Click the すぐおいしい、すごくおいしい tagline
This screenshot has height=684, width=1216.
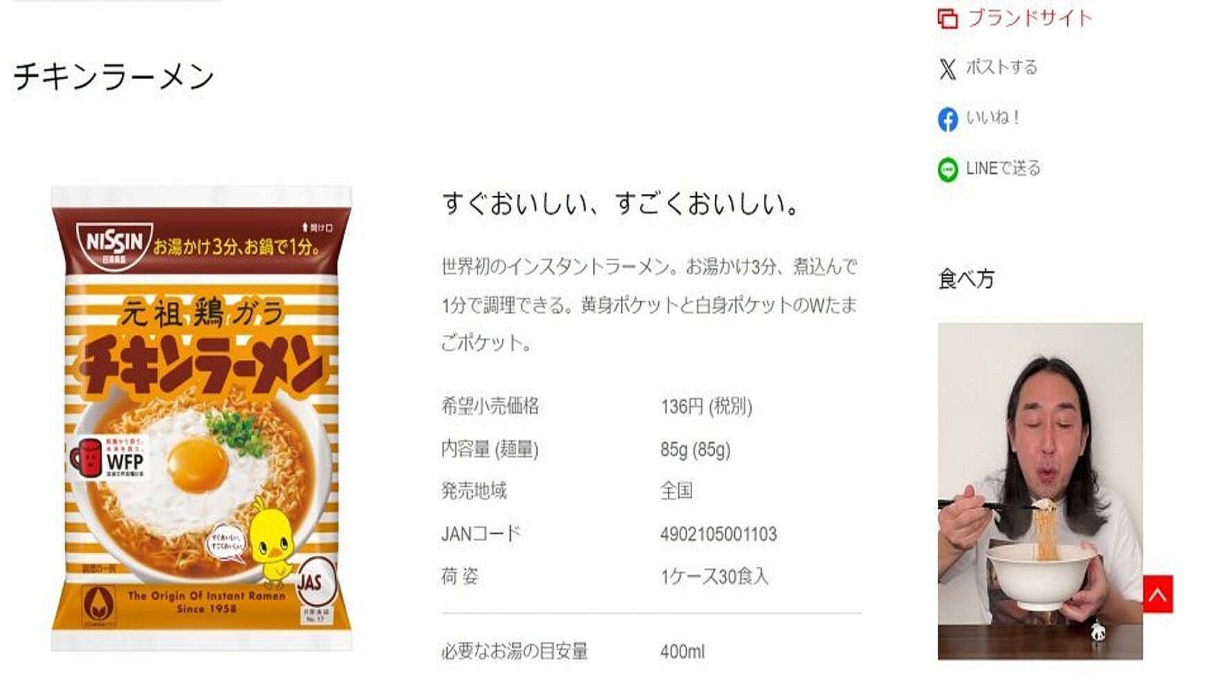click(x=621, y=204)
